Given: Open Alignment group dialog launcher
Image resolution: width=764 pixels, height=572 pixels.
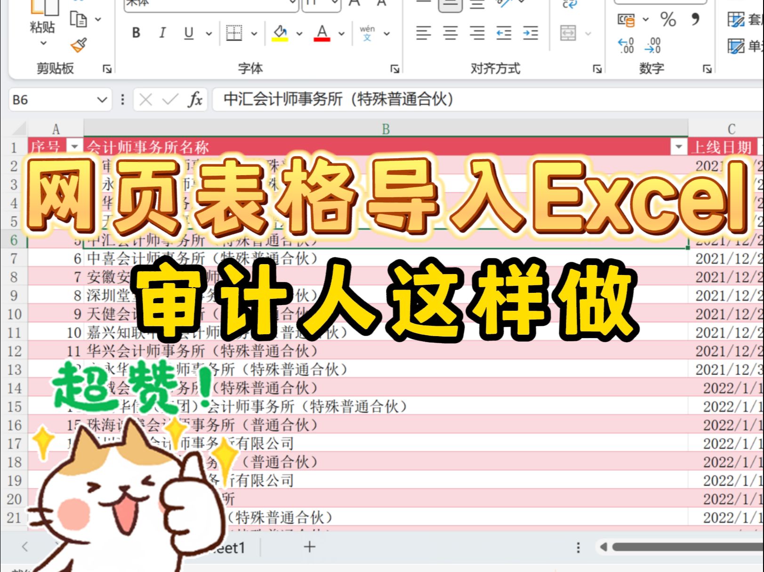Looking at the screenshot, I should pyautogui.click(x=597, y=69).
